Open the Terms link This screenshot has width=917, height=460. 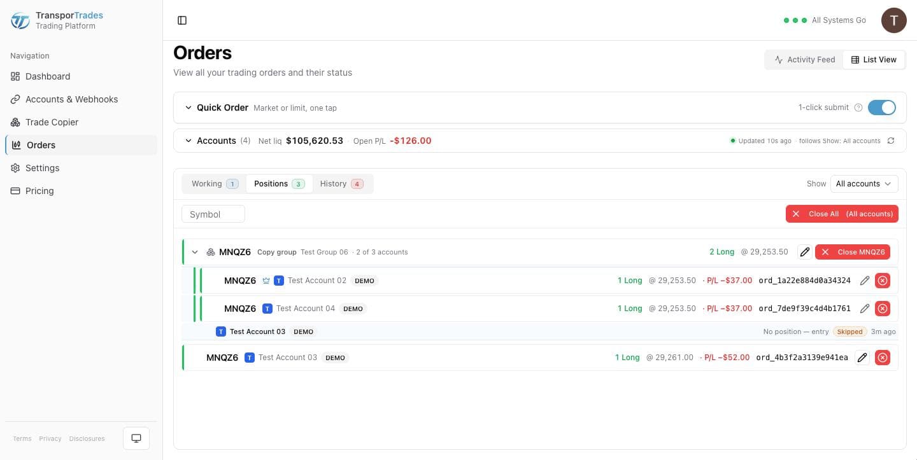(22, 438)
